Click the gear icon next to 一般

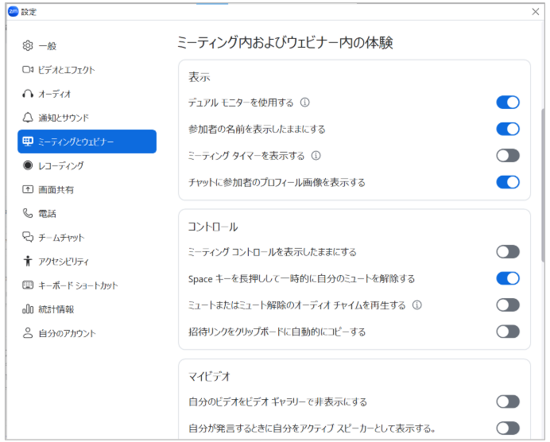[x=28, y=45]
